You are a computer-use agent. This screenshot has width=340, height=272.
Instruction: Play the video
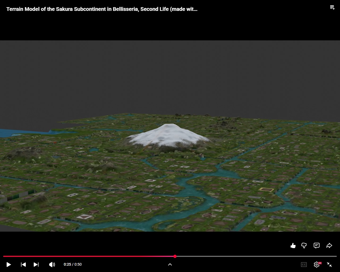pyautogui.click(x=8, y=265)
